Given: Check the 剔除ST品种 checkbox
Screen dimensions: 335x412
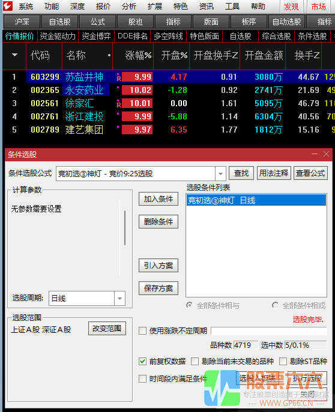Looking at the screenshot, I should click(x=283, y=361).
